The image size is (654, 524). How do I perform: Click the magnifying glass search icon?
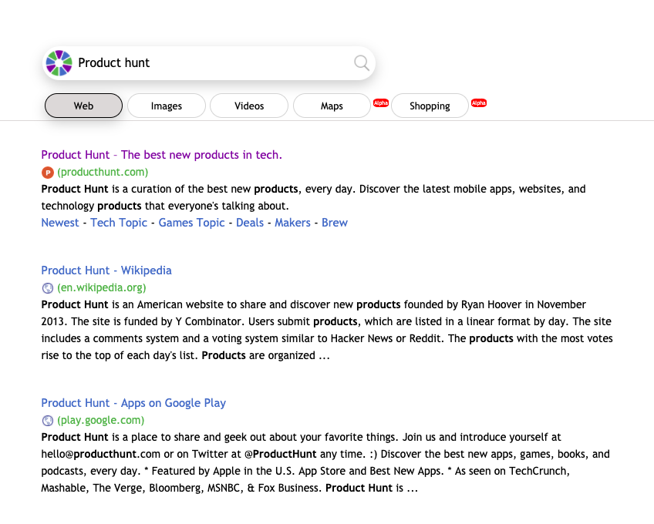tap(362, 63)
